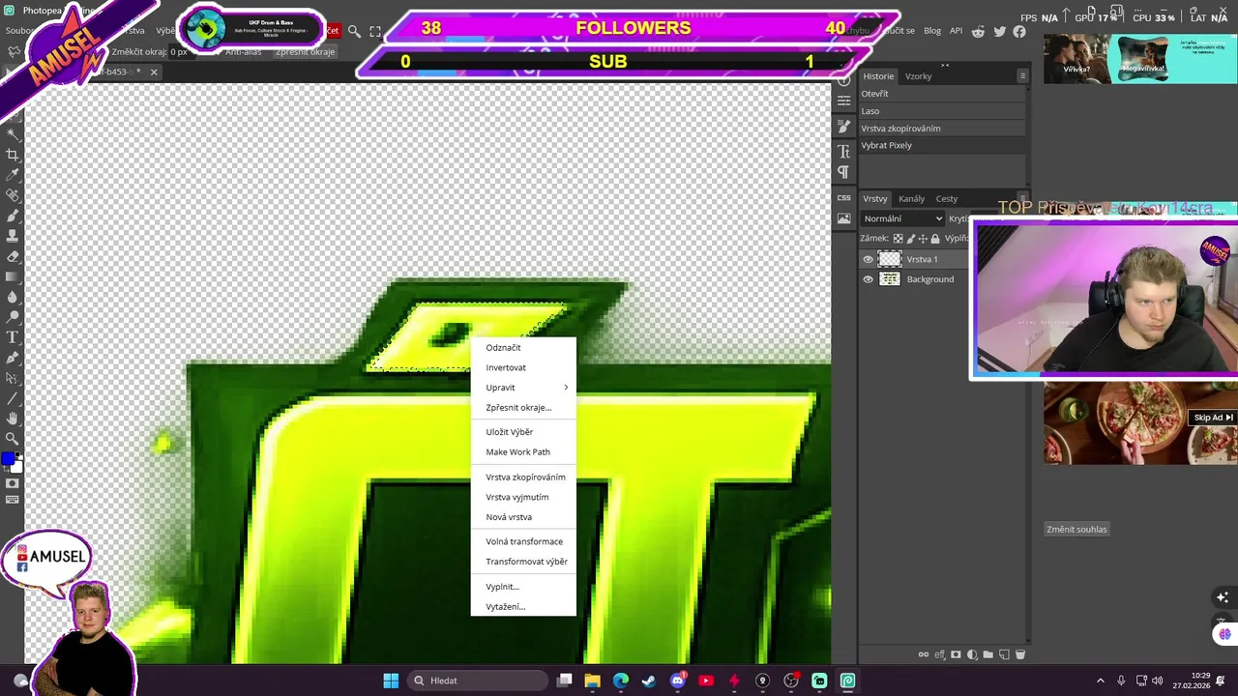Toggle lock transparent pixels

pos(898,238)
